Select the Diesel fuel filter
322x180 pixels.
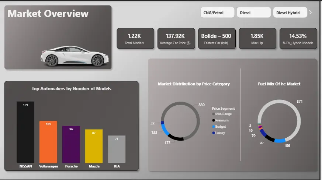point(254,13)
